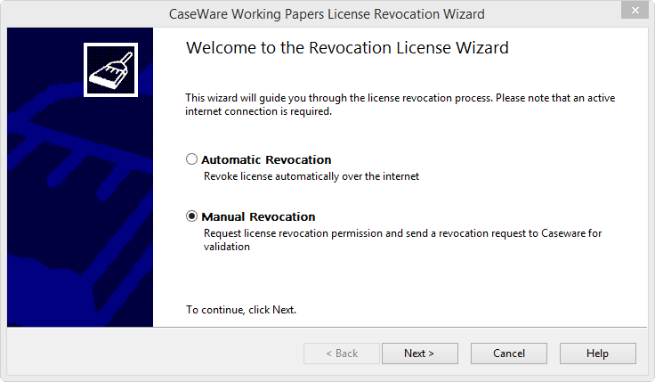Click the white border around the broom icon

[110, 45]
